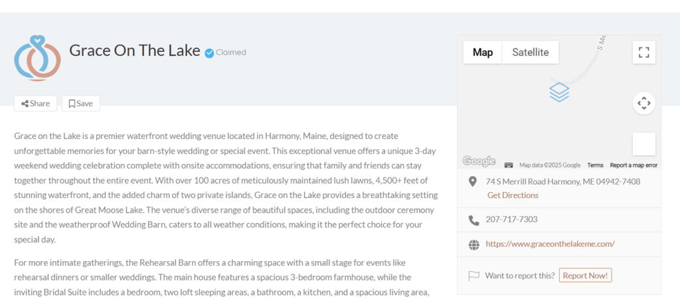Visit graceonthelakeme.com website link
The width and height of the screenshot is (680, 303).
550,244
